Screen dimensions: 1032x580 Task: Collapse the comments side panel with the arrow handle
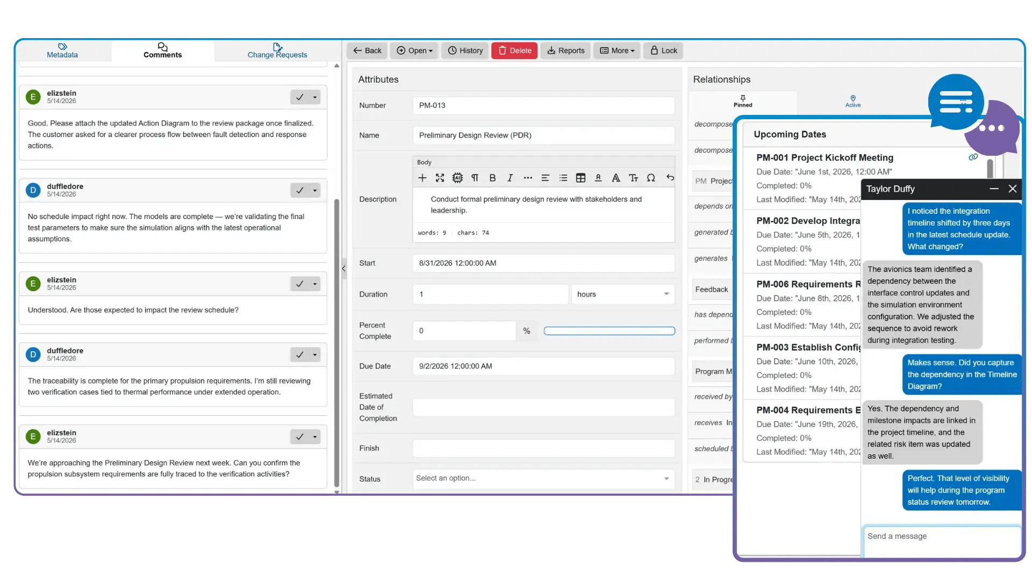[x=344, y=268]
